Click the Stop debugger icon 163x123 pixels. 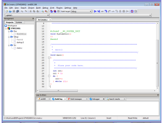(x=124, y=11)
